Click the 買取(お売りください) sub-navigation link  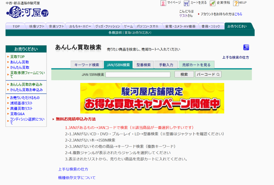coord(138,32)
